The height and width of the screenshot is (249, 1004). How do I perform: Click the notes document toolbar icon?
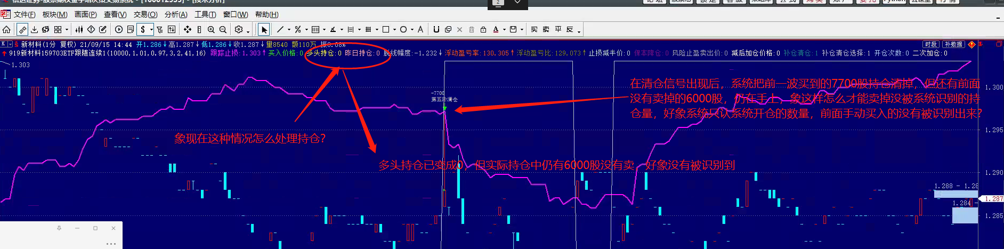131,29
